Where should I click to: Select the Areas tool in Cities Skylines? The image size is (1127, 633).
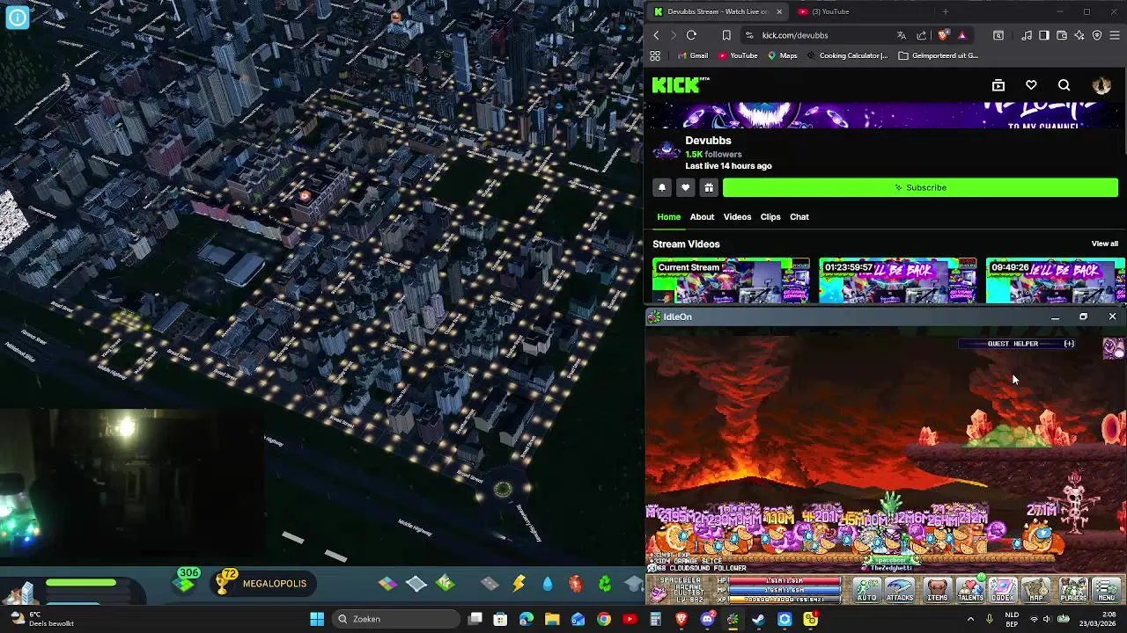416,584
